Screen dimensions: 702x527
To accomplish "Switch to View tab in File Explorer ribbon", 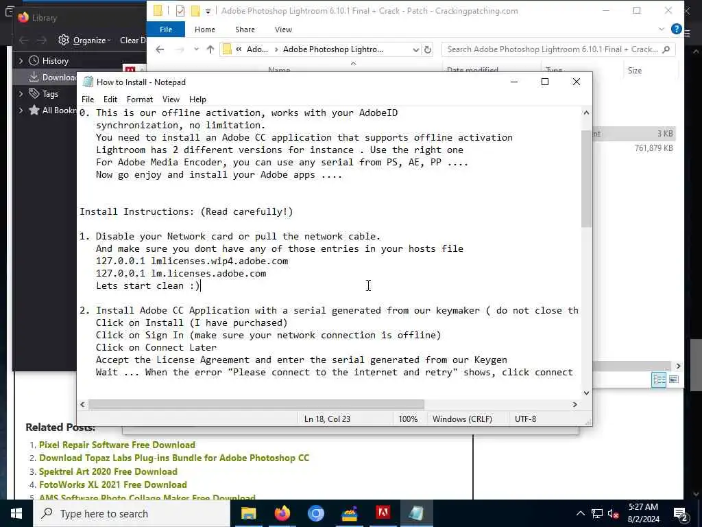I will point(283,30).
